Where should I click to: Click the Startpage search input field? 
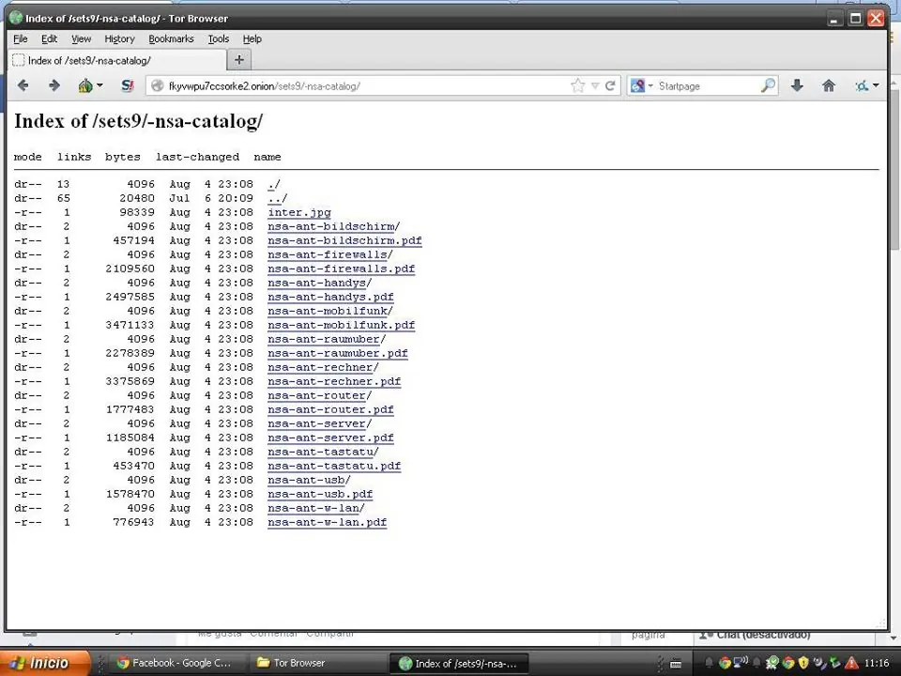point(708,85)
